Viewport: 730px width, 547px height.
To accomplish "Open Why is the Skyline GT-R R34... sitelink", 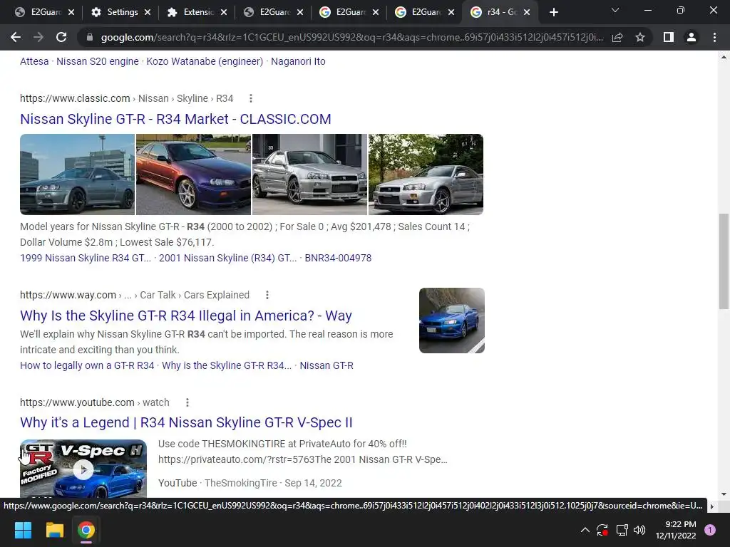I will click(x=227, y=365).
